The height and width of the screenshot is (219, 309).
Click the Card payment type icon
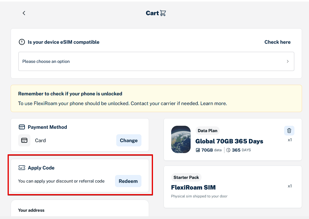(24, 140)
